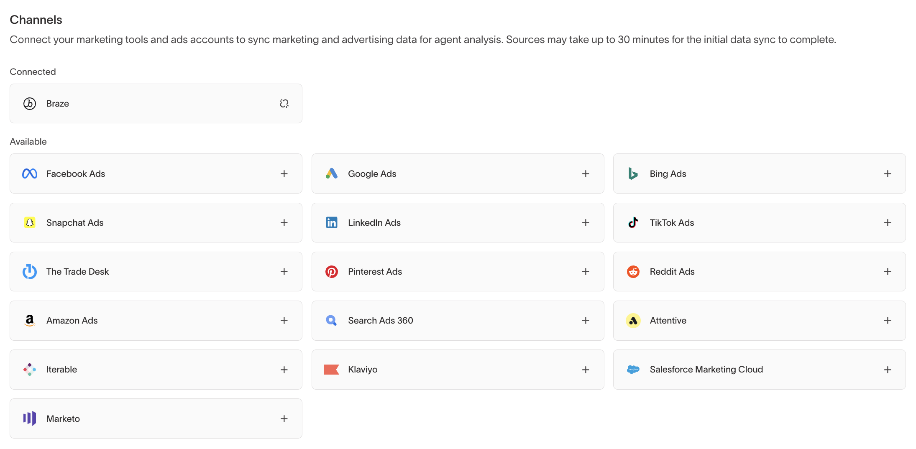Add Snapchat Ads with its plus icon
The height and width of the screenshot is (449, 916).
point(284,222)
